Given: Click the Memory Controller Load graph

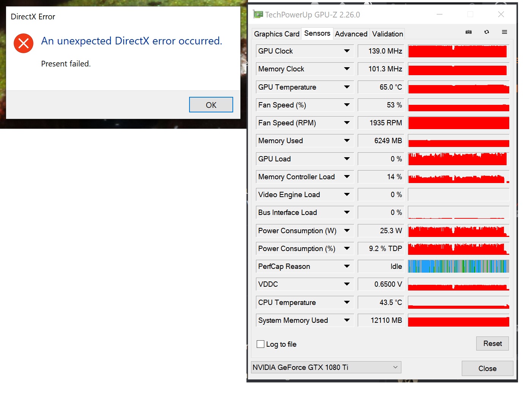Looking at the screenshot, I should (458, 177).
